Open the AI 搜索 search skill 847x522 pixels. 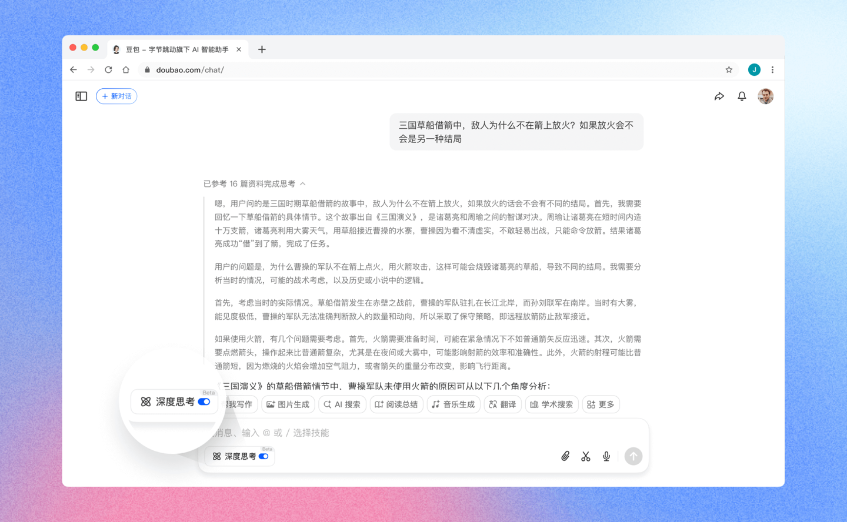point(342,404)
